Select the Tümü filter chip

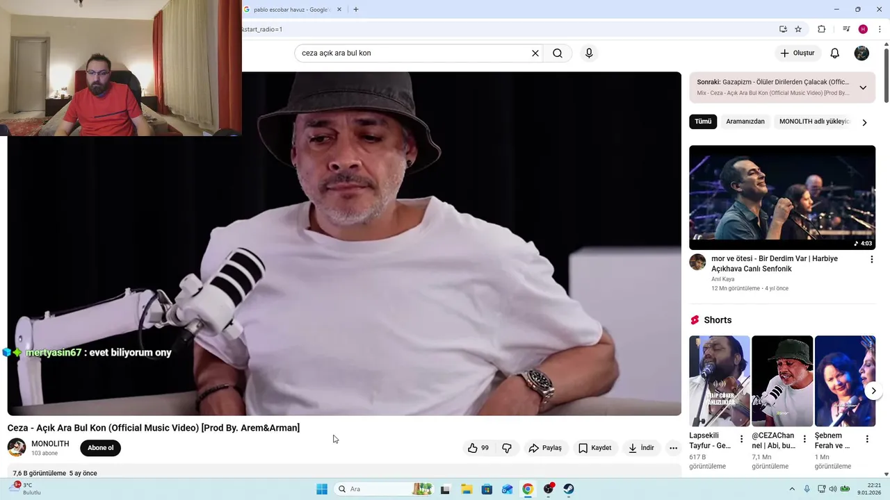pos(703,122)
